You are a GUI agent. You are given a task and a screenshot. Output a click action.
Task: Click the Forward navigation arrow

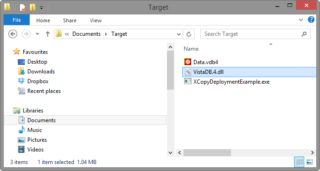coord(26,34)
